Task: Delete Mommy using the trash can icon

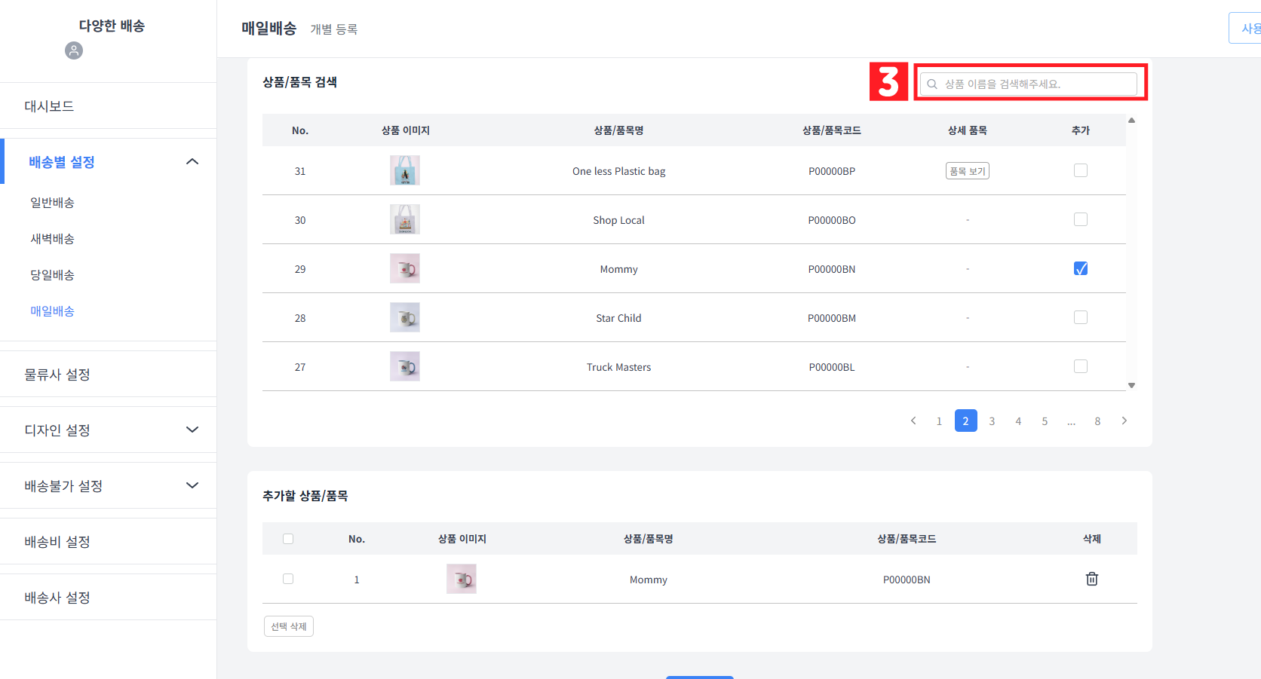Action: [1091, 579]
